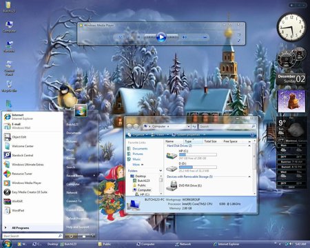Launch Easy Media Creator 10 Suite
The width and height of the screenshot is (310, 248).
tap(32, 192)
